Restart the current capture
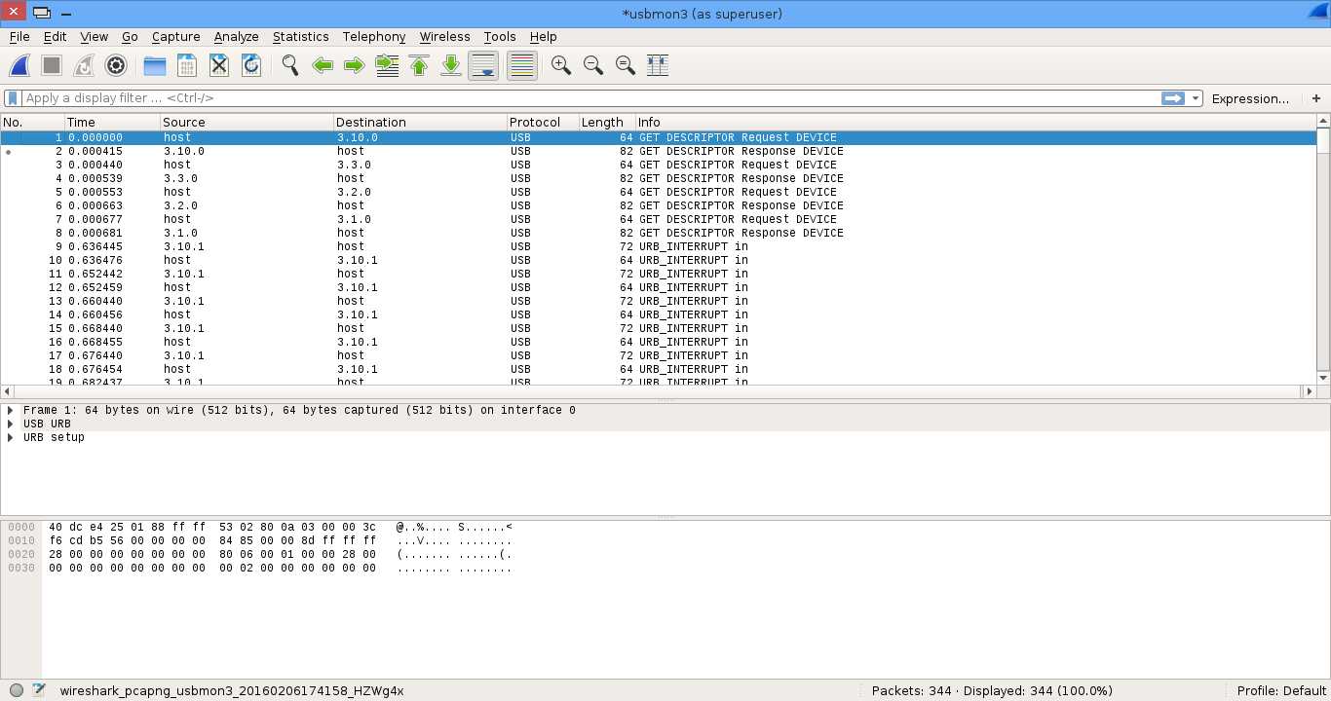This screenshot has width=1331, height=701. point(84,65)
